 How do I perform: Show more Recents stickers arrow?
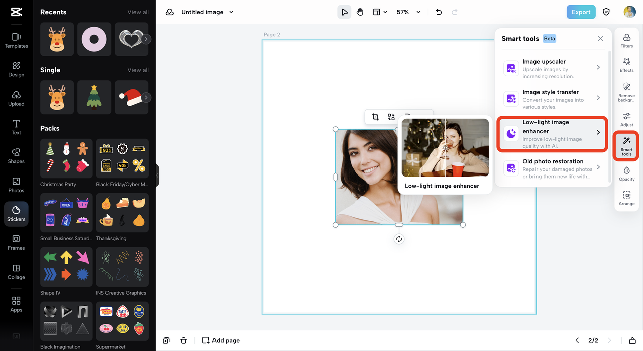click(146, 39)
